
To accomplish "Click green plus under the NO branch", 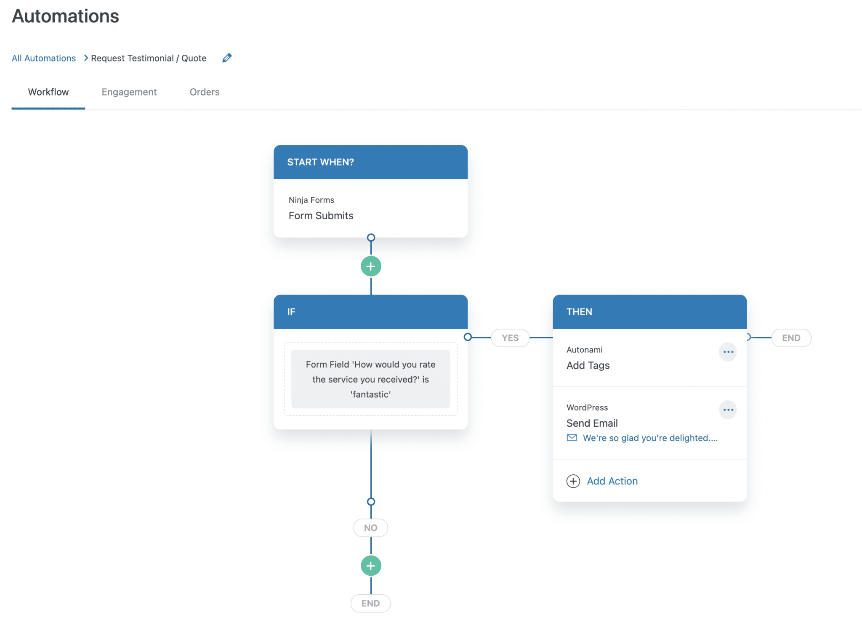I will point(371,566).
